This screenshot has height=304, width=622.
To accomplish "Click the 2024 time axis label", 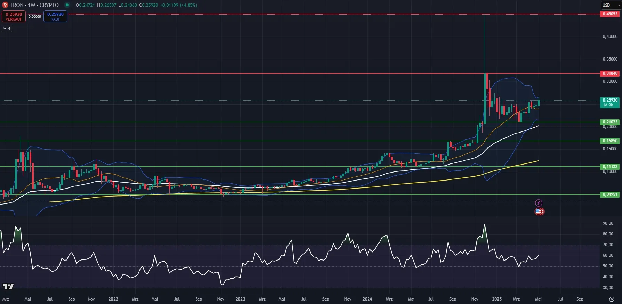I will coord(367,299).
